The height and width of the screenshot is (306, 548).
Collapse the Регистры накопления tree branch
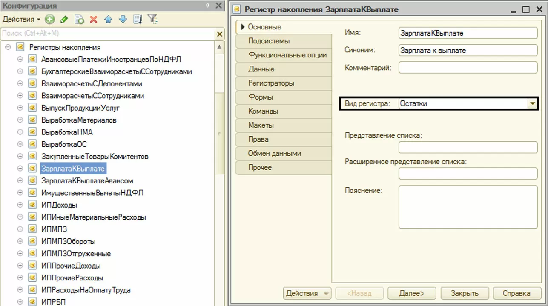pos(8,47)
